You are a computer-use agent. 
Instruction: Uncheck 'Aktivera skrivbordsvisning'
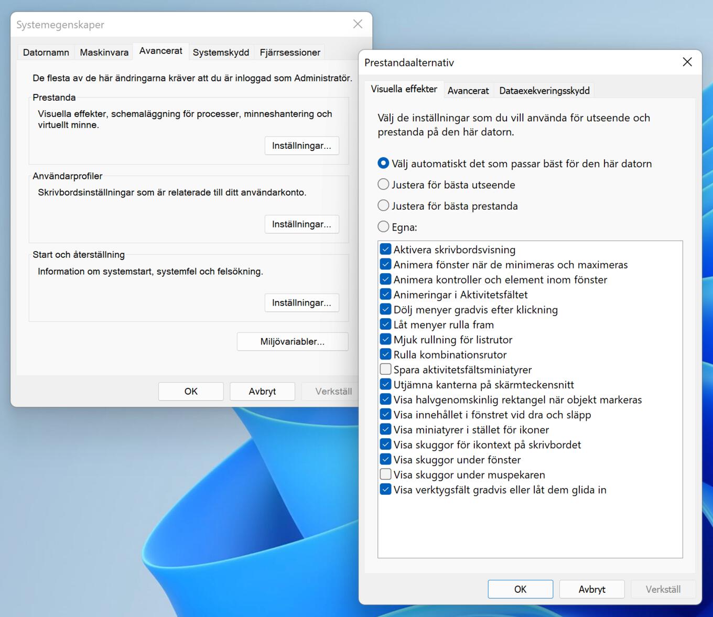385,250
